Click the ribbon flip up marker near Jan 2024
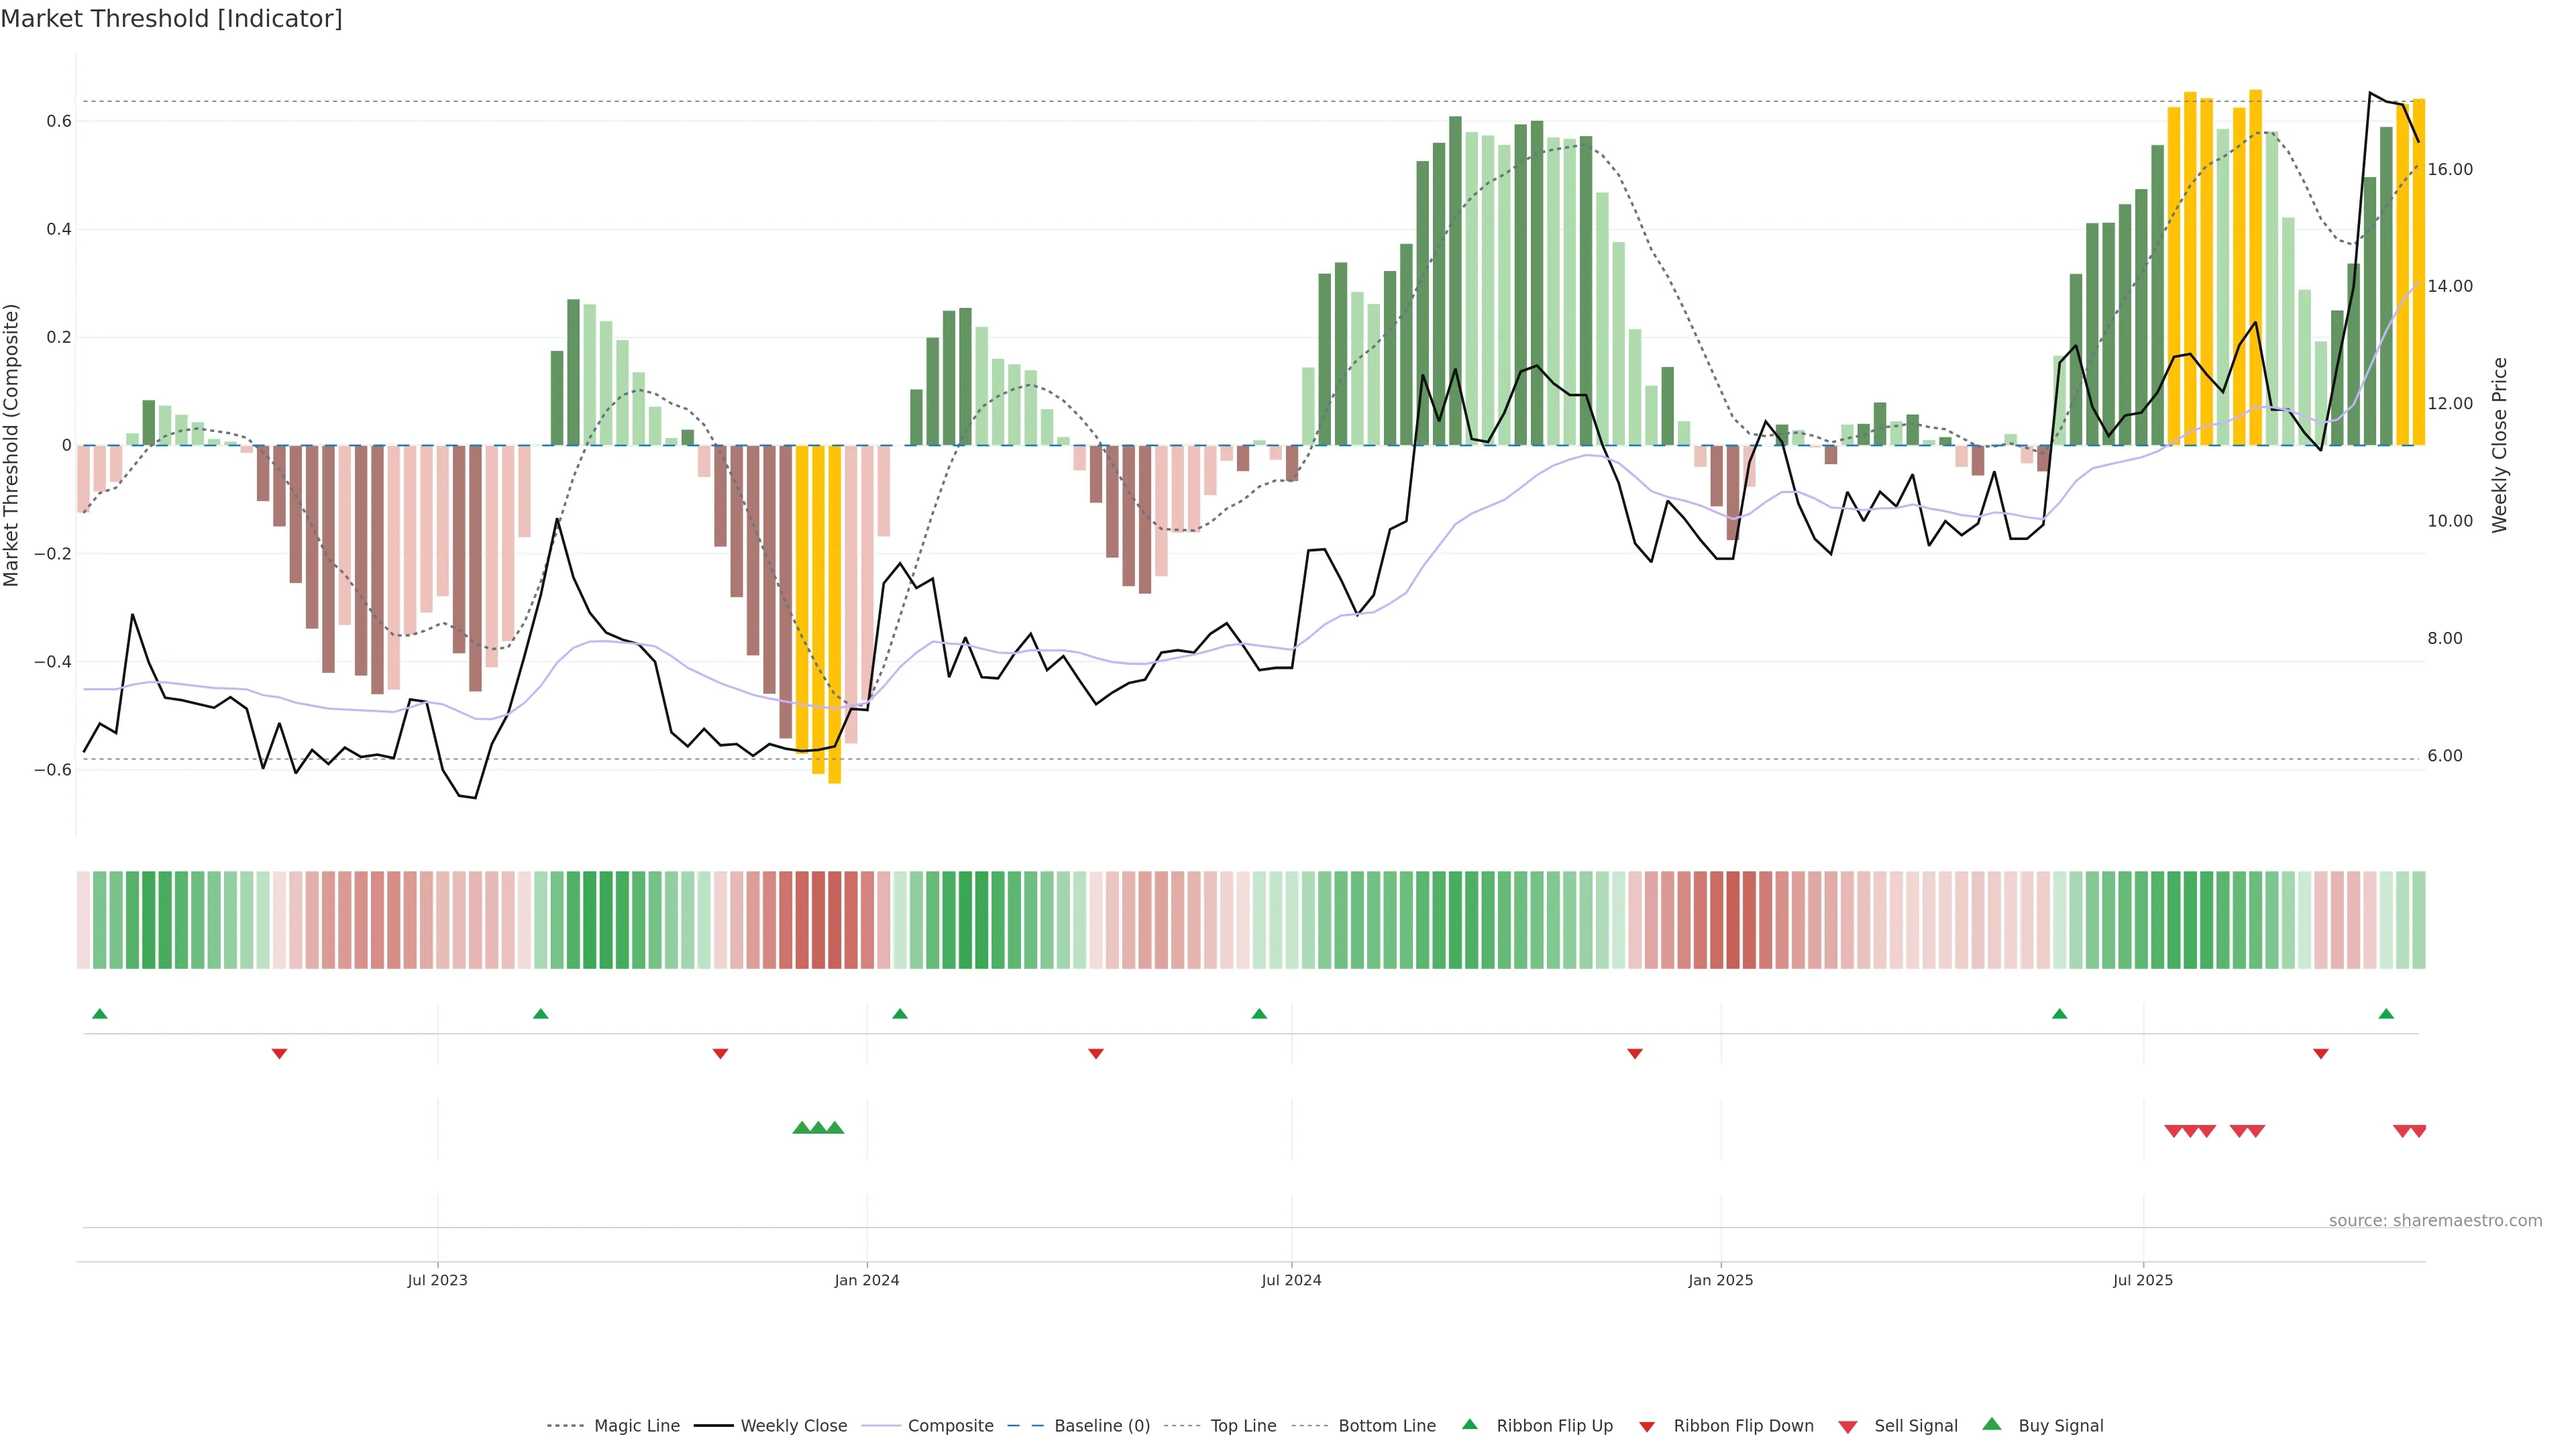The width and height of the screenshot is (2576, 1449). (900, 1014)
